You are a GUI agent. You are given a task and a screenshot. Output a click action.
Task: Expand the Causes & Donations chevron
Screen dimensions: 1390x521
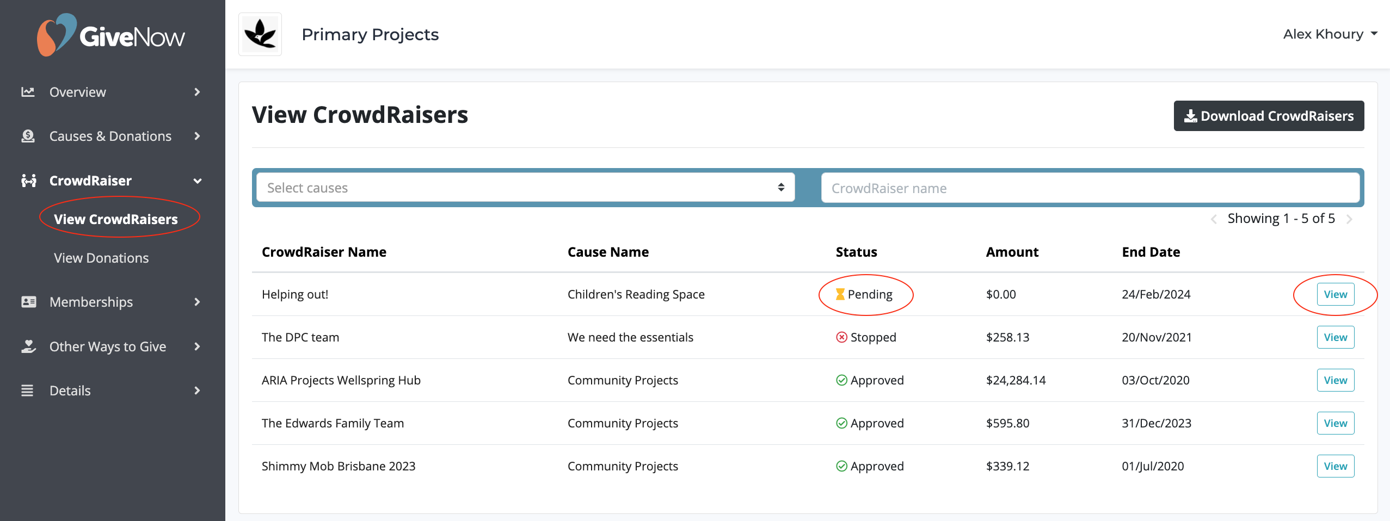coord(197,136)
